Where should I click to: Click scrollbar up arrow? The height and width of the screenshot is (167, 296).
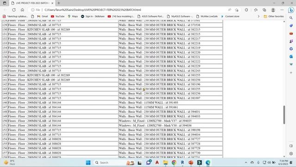pyautogui.click(x=284, y=21)
